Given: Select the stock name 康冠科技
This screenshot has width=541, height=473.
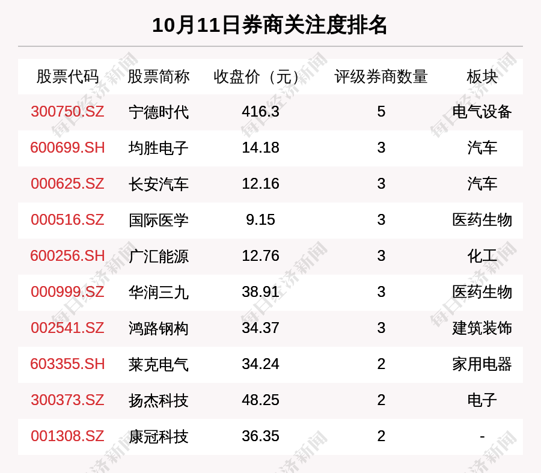Looking at the screenshot, I should [158, 436].
